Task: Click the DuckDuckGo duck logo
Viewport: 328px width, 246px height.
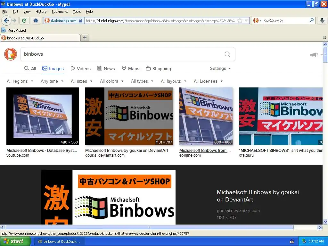Action: pos(11,54)
